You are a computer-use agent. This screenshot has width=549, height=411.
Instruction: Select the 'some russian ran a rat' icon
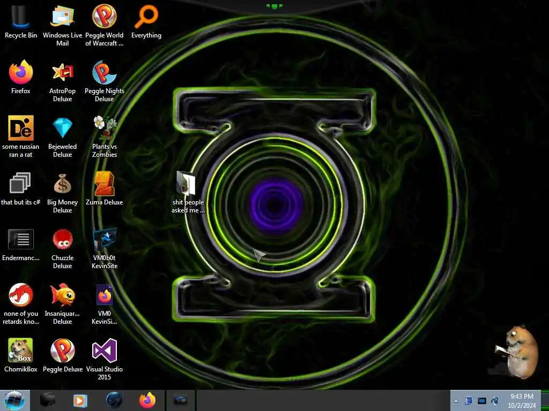pyautogui.click(x=21, y=136)
